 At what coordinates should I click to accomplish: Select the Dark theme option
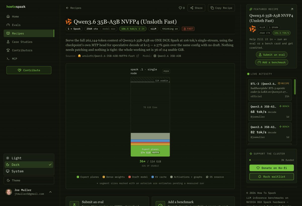(29, 165)
